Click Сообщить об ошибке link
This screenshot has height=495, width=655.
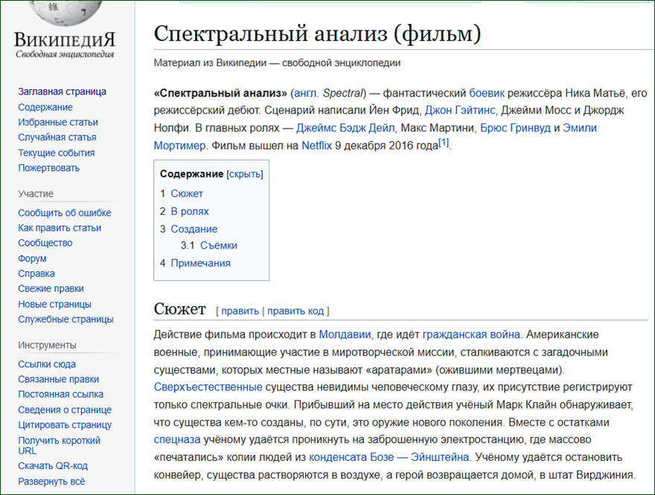tap(64, 213)
